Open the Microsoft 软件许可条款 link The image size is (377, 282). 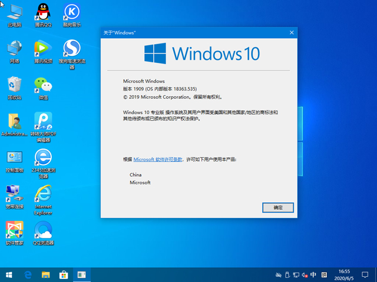coord(158,159)
